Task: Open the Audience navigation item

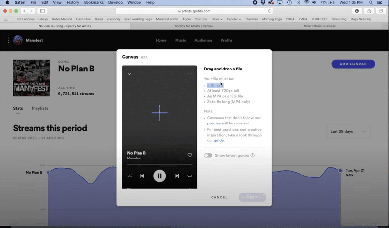Action: click(203, 40)
